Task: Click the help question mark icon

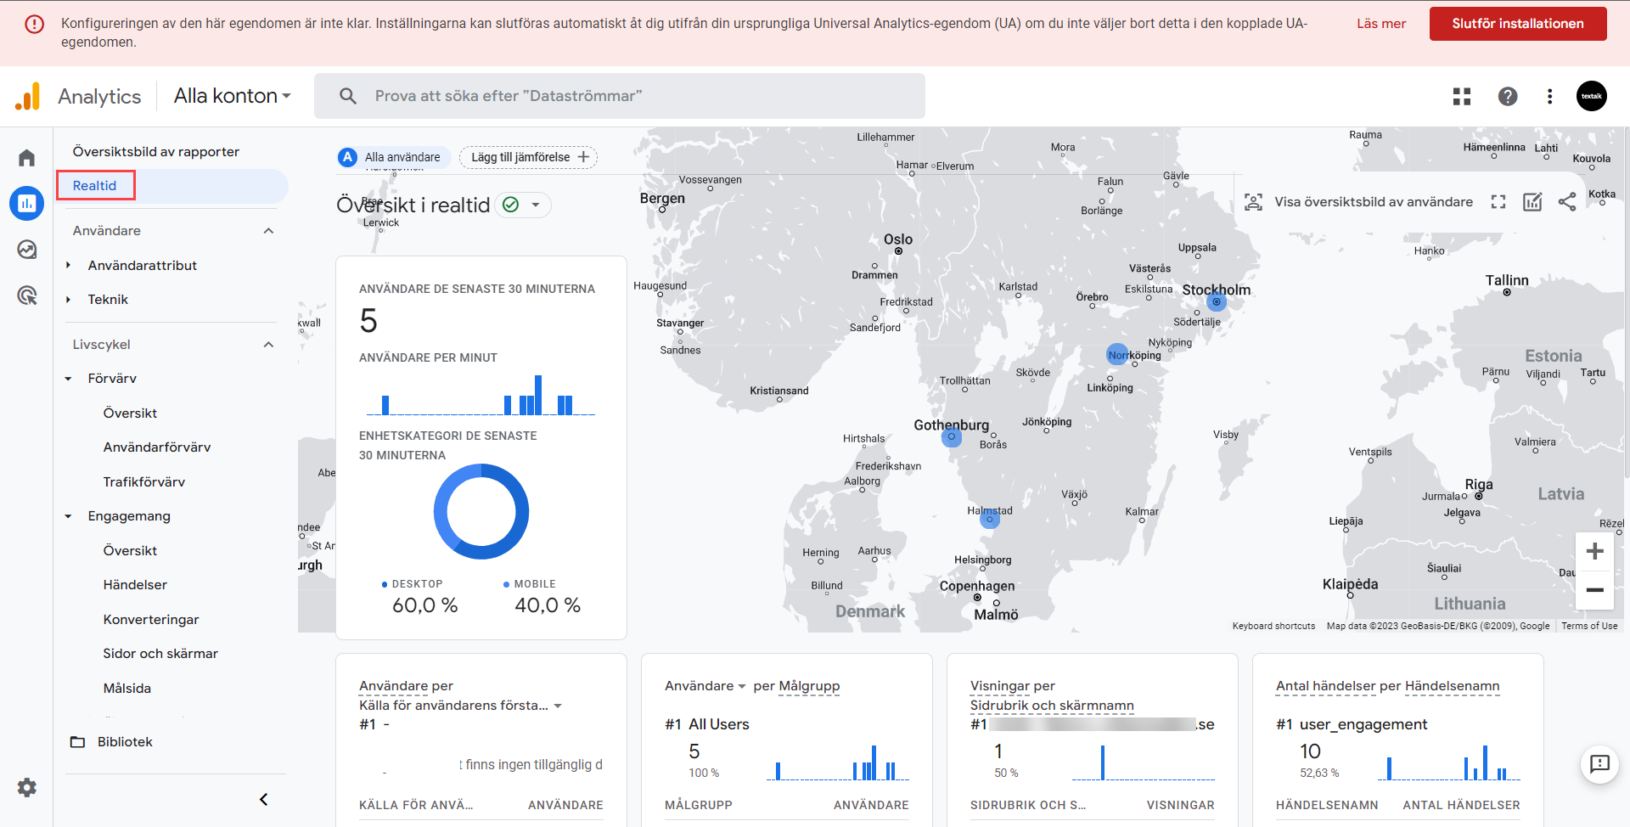Action: click(x=1507, y=97)
